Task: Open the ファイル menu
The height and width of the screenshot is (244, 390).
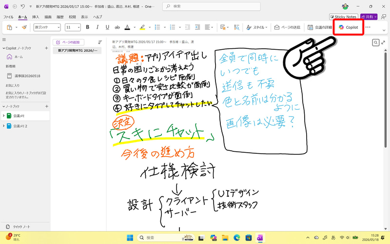Action: (x=8, y=17)
